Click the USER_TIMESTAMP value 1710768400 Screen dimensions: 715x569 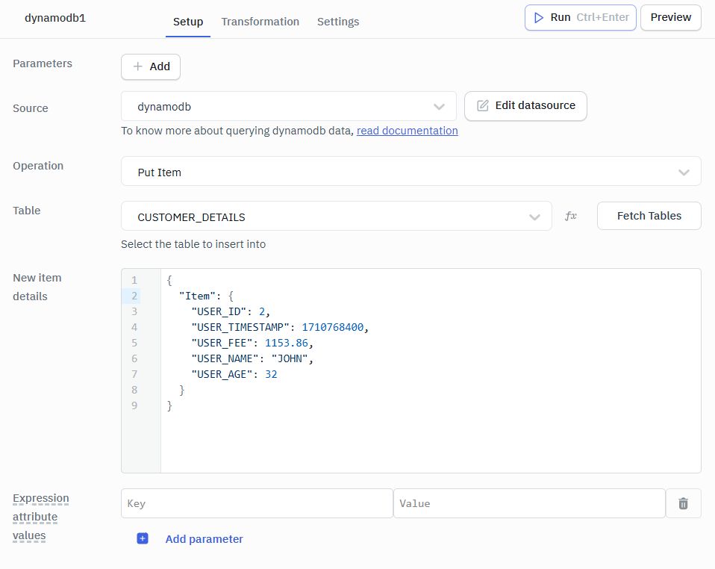332,327
